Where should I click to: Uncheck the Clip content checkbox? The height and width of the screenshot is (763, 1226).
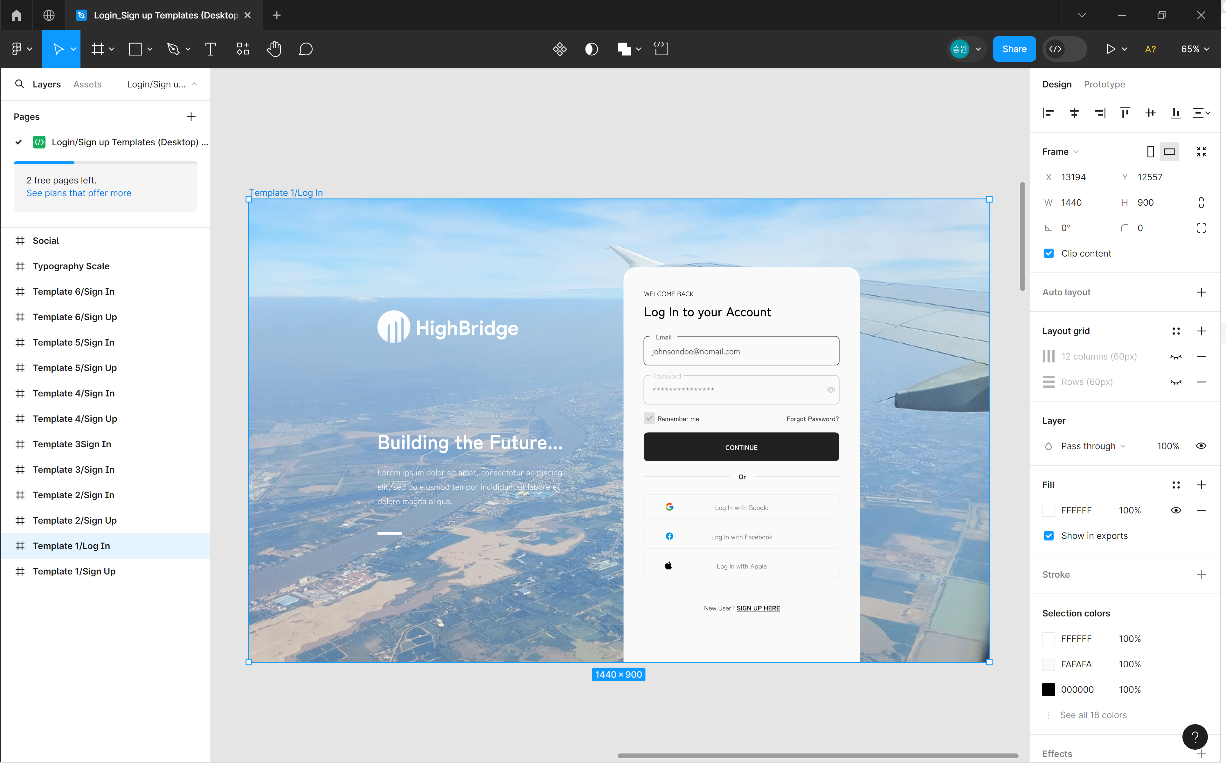1049,253
